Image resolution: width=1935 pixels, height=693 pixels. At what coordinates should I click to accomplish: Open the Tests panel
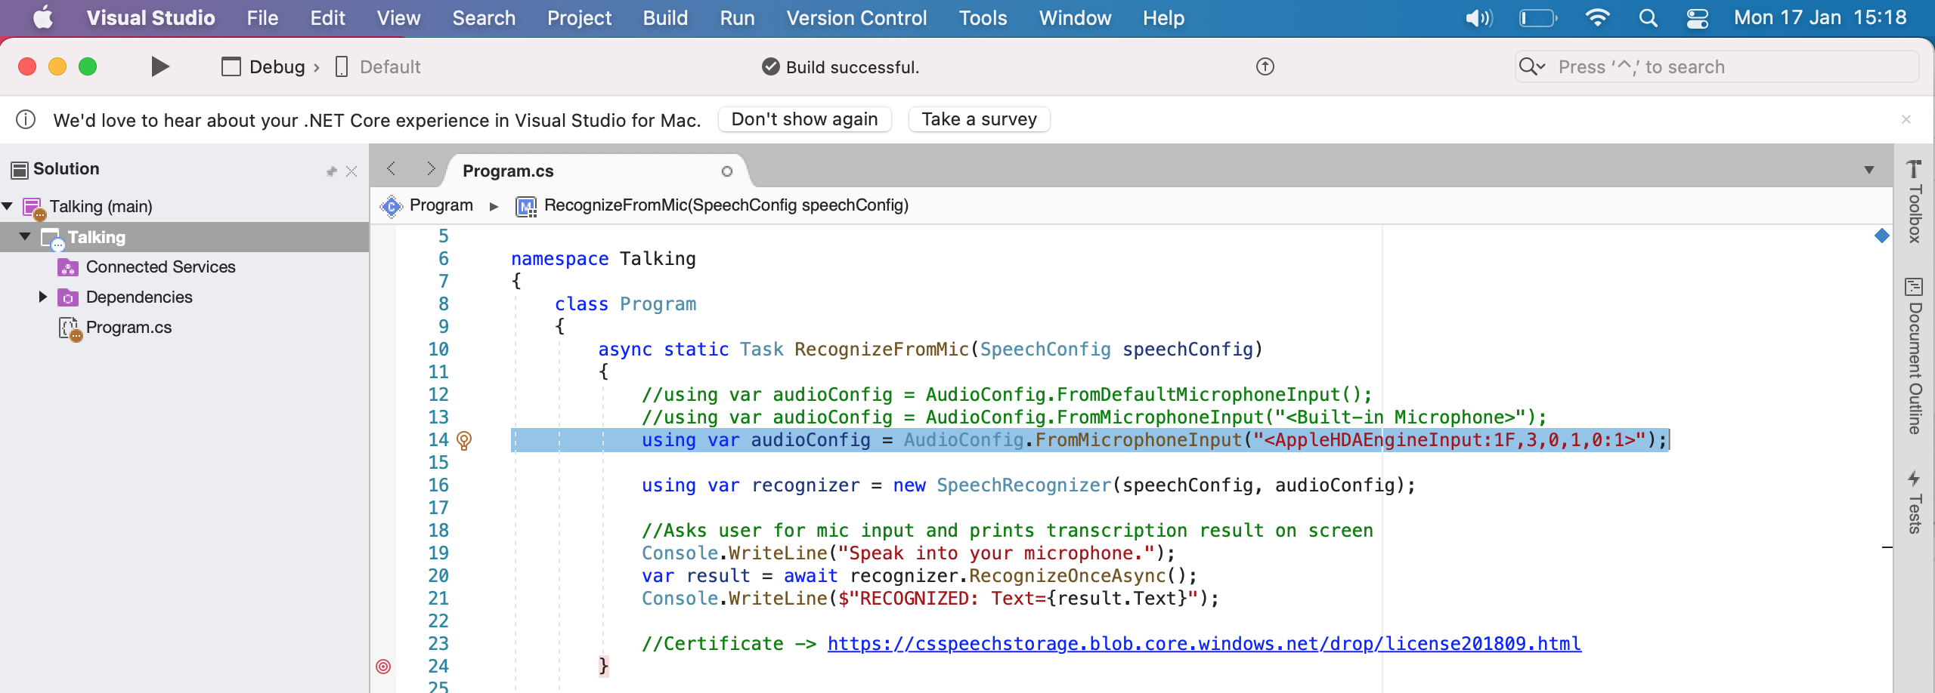tap(1915, 502)
